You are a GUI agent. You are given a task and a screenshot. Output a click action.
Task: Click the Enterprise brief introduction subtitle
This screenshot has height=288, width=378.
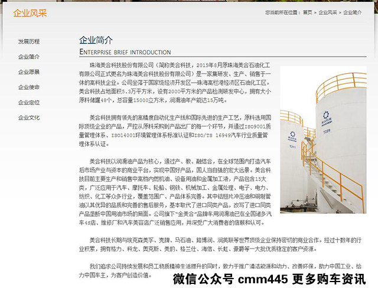pyautogui.click(x=116, y=52)
